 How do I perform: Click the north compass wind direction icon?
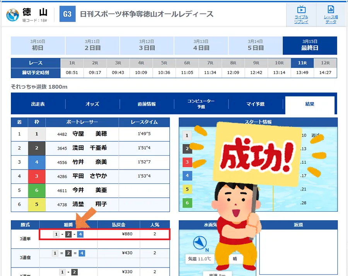(200, 243)
